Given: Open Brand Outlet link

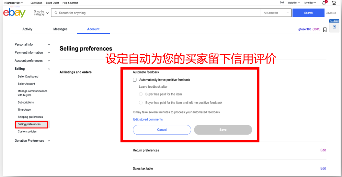Looking at the screenshot, I should click(52, 3).
